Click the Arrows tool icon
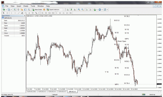This screenshot has width=163, height=97. pyautogui.click(x=36, y=13)
